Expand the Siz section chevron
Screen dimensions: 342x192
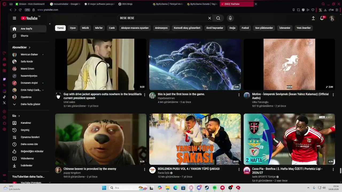(x=19, y=116)
